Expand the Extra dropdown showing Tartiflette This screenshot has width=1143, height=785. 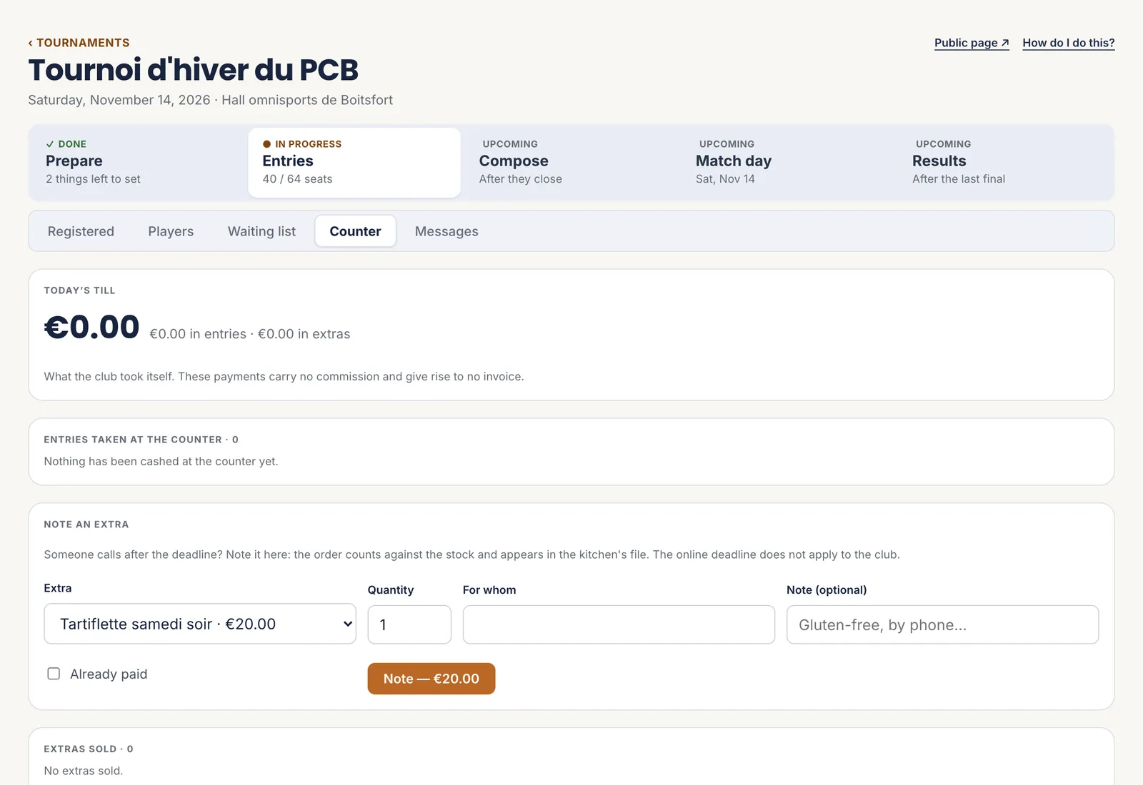point(200,624)
